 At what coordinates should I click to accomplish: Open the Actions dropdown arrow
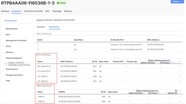(x=183, y=2)
